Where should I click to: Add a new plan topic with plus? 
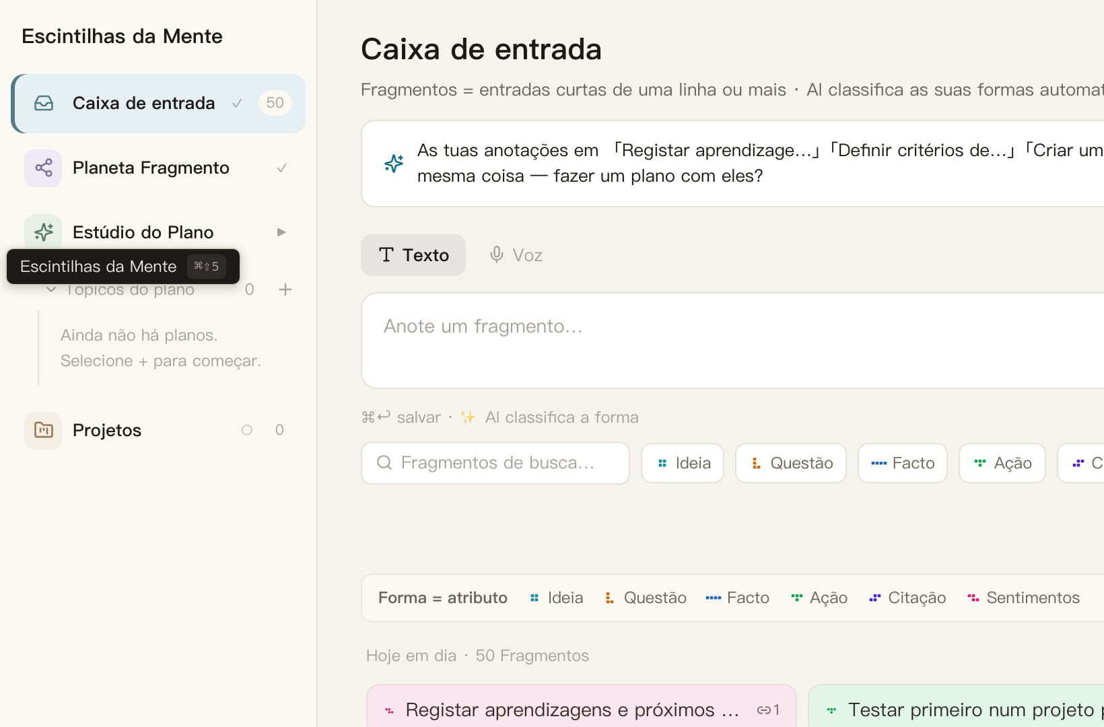point(285,289)
